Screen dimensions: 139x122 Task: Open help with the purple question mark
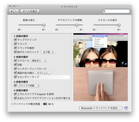(126, 108)
